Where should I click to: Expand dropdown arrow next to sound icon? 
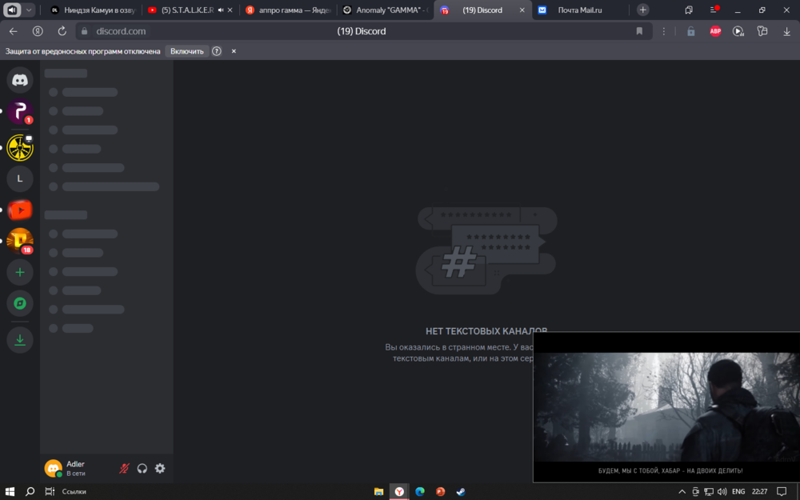tap(30, 10)
